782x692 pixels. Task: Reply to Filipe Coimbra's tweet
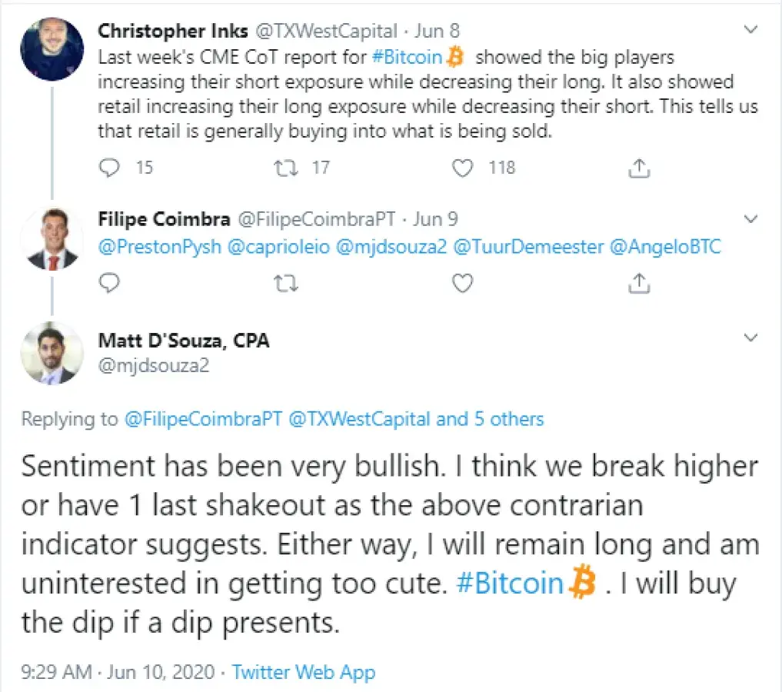(x=111, y=284)
